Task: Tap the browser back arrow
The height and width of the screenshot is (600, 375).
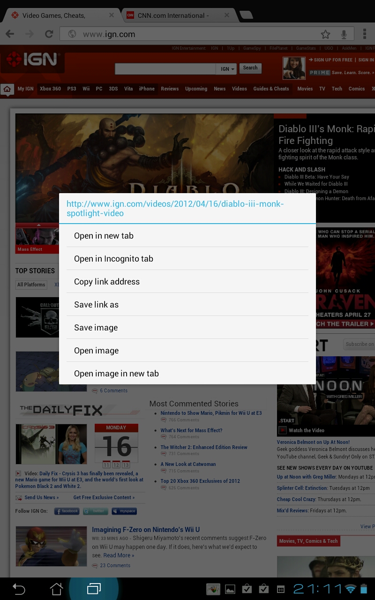Action: 10,34
